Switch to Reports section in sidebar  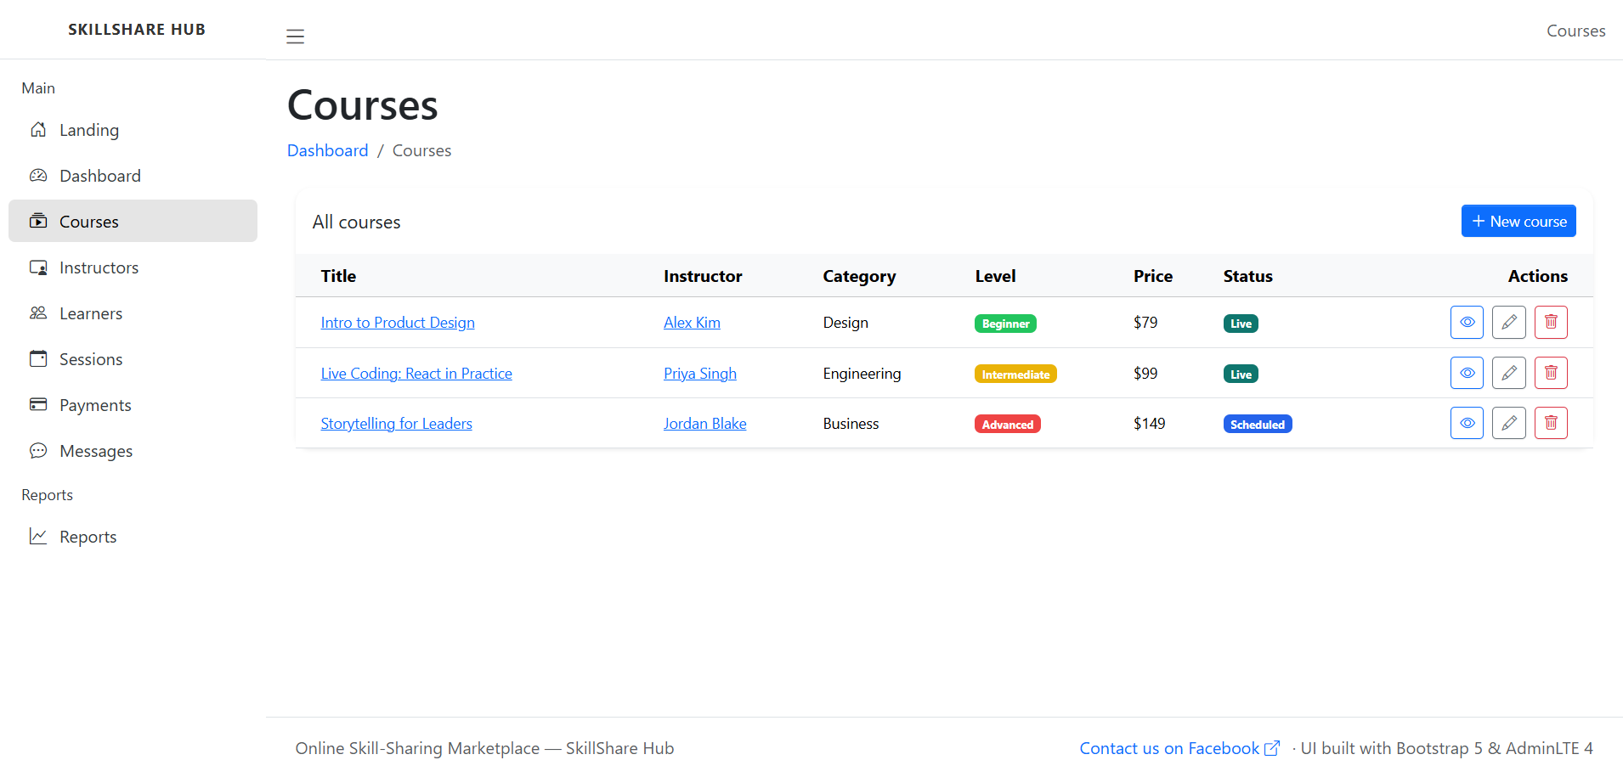tap(88, 536)
